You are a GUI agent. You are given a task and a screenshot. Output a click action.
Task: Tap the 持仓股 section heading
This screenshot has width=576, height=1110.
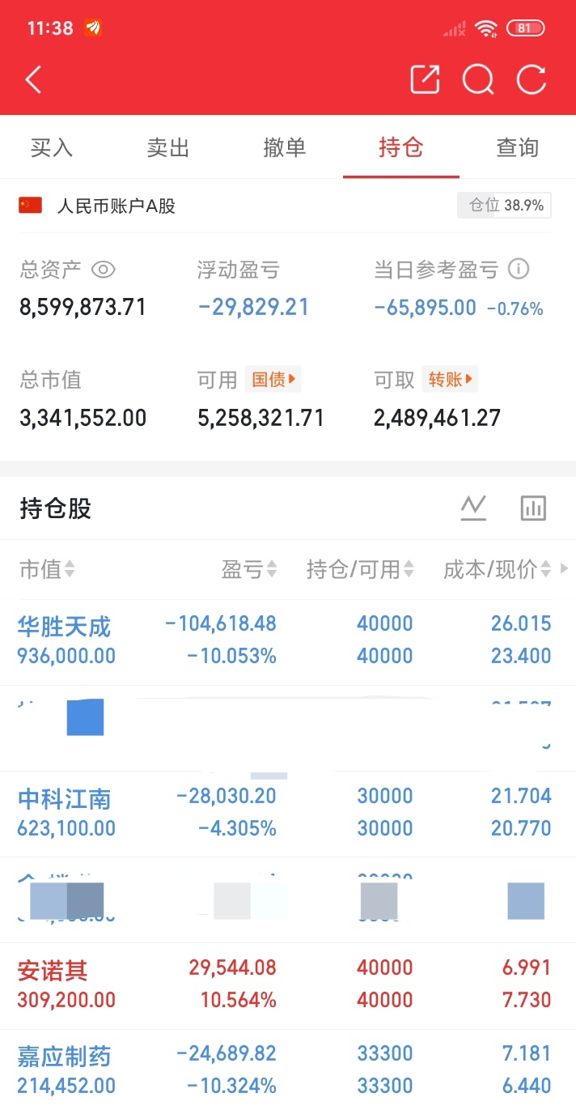click(x=55, y=508)
